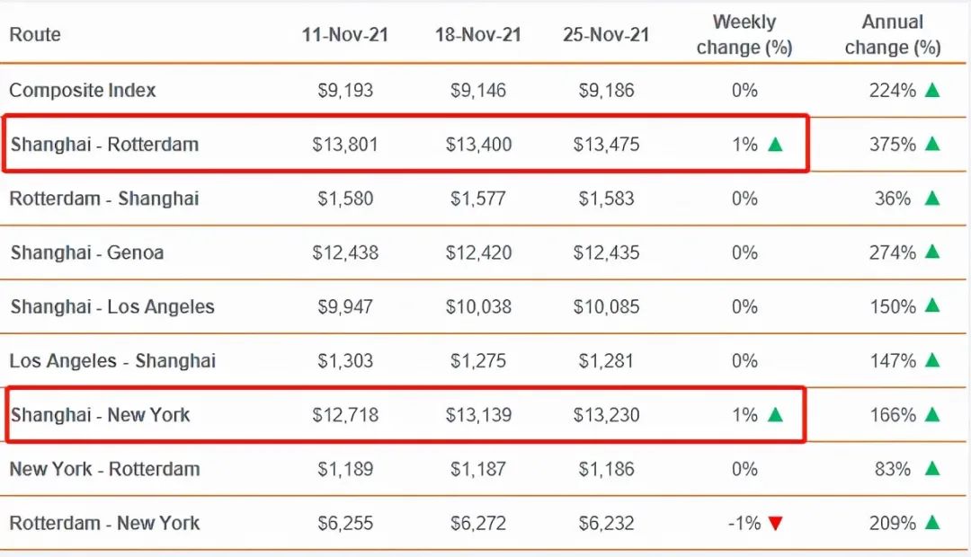
Task: Click the $13,230 price cell
Action: (x=607, y=415)
